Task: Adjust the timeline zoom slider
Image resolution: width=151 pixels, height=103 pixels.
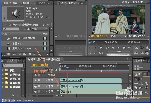Action: [37, 96]
